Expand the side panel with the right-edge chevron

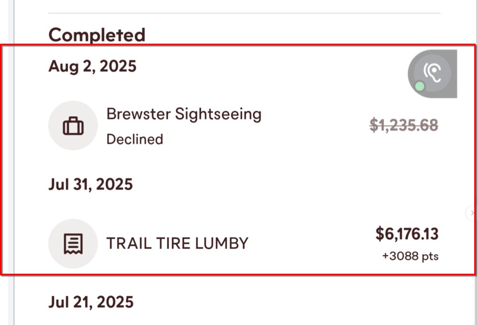pos(472,213)
